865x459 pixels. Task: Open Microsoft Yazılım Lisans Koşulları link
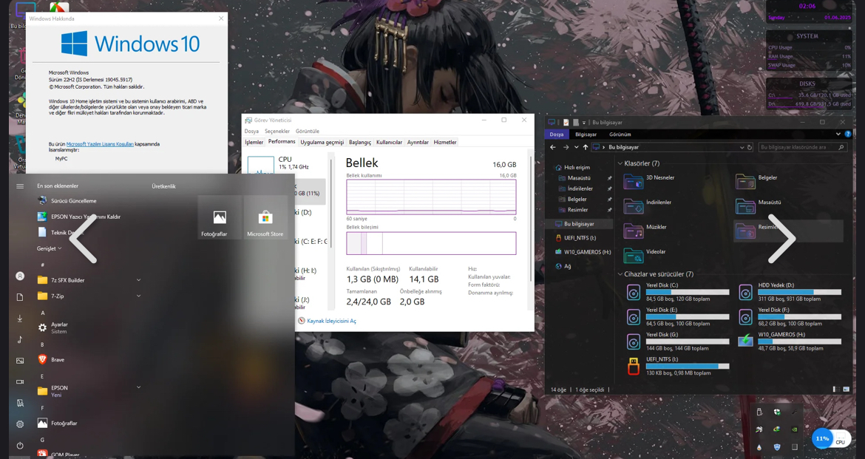[100, 145]
